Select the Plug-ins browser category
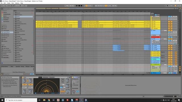Viewport: 182px width, 102px height. pos(5,38)
